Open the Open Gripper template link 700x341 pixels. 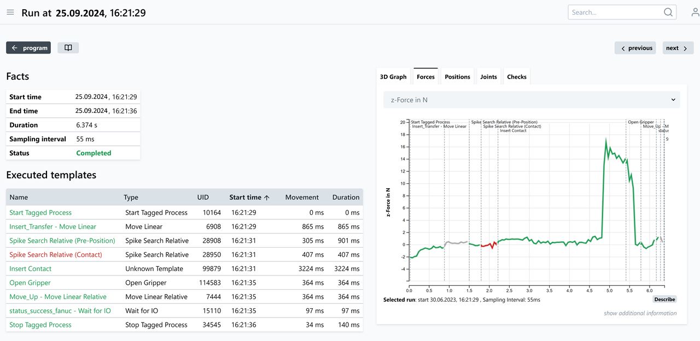pyautogui.click(x=30, y=283)
